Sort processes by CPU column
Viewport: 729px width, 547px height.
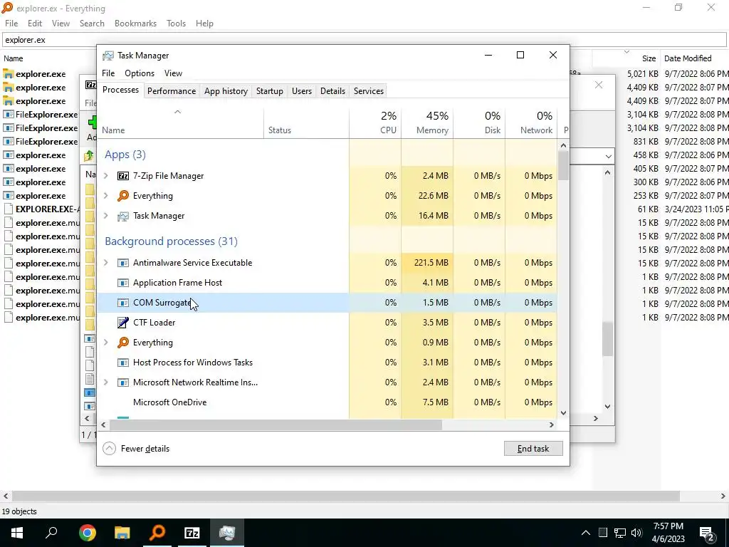point(375,123)
